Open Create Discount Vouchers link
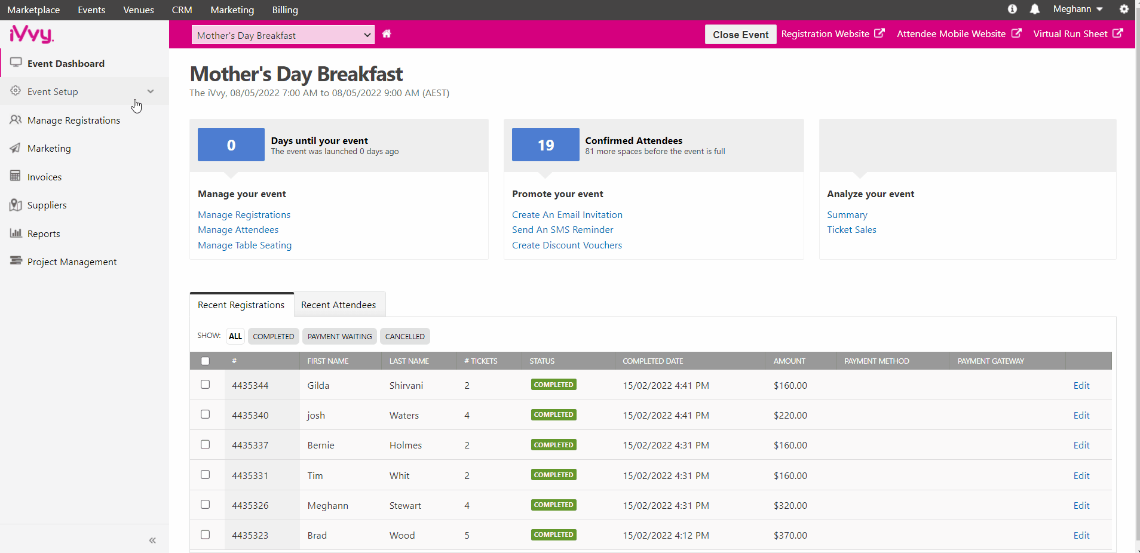The height and width of the screenshot is (553, 1140). (x=567, y=245)
